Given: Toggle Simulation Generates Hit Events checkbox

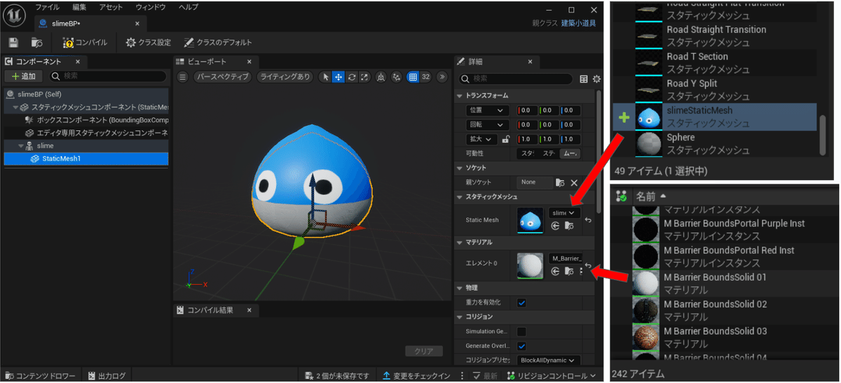Looking at the screenshot, I should [521, 332].
